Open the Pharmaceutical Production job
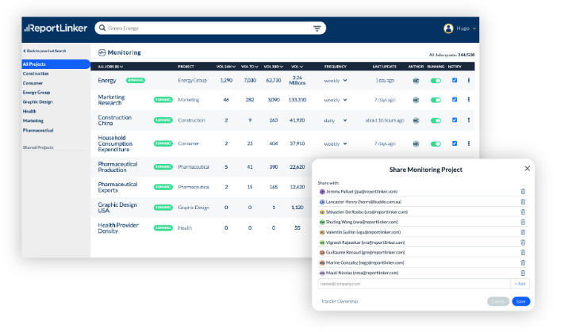The height and width of the screenshot is (332, 568). coord(117,167)
